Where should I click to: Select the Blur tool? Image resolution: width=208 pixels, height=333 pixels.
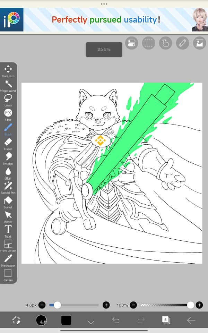[x=8, y=173]
